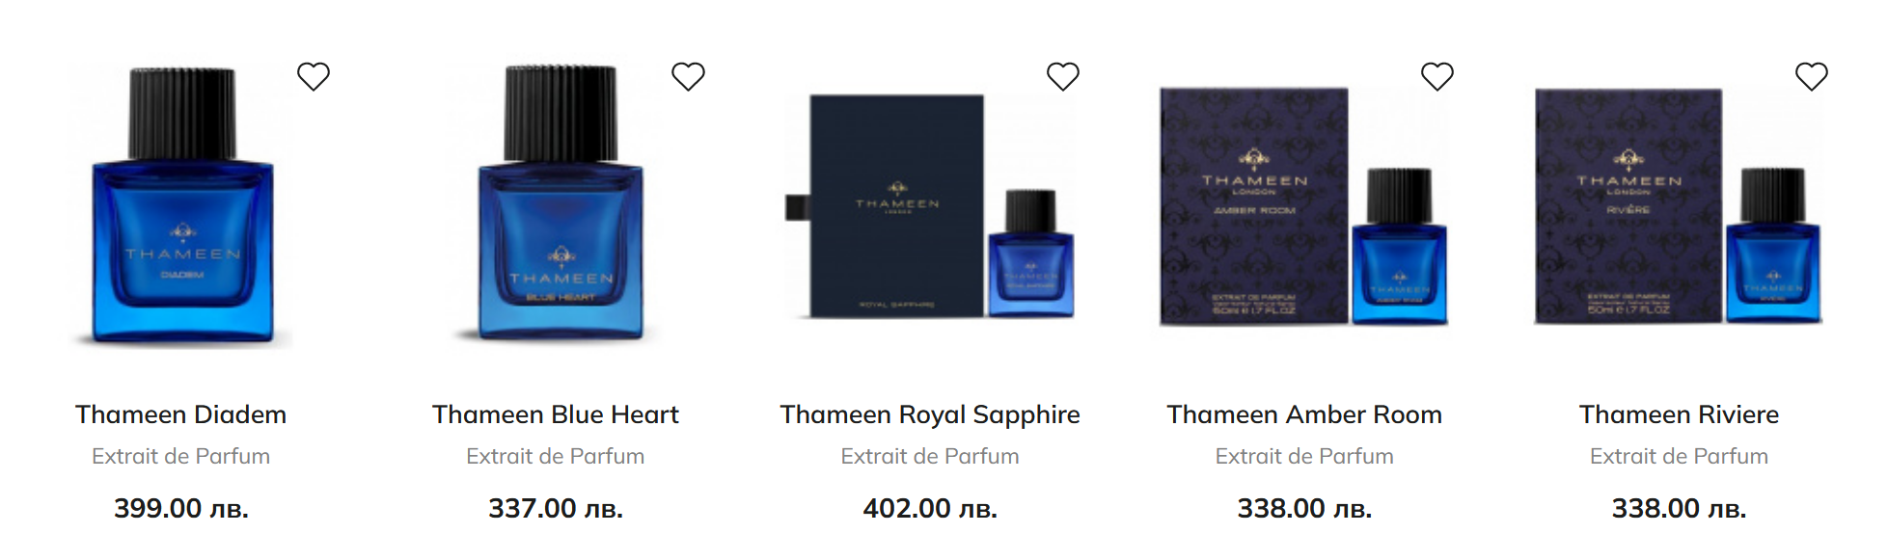The width and height of the screenshot is (1888, 560).
Task: Open the Thameen Diadem bottle image
Action: pos(181,205)
